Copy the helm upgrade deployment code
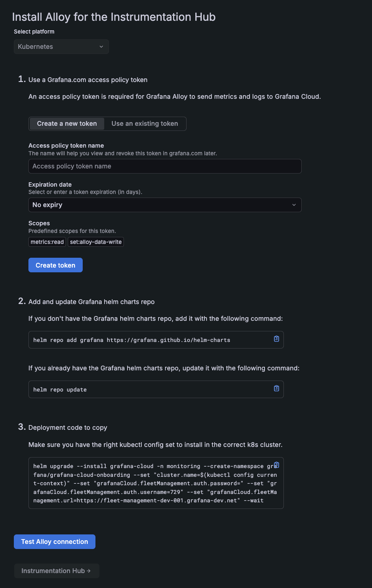 tap(277, 465)
